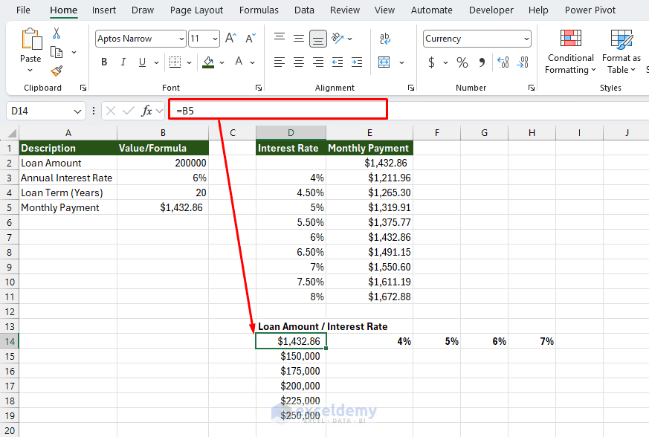Switch to the Power Pivot tab

[x=590, y=10]
